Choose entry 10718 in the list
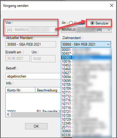 pos(86,108)
